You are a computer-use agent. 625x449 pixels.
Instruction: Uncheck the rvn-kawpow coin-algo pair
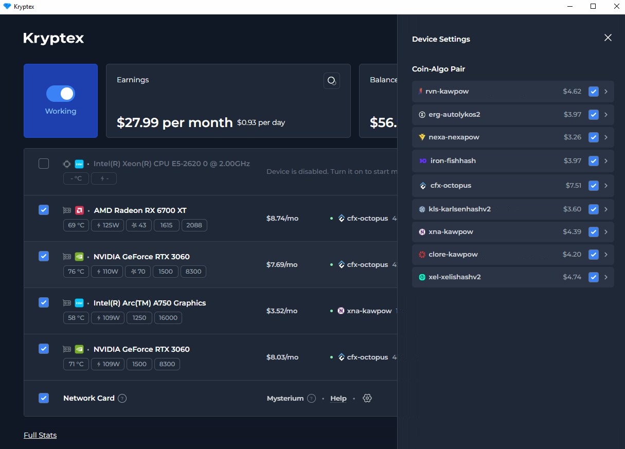[x=594, y=92]
